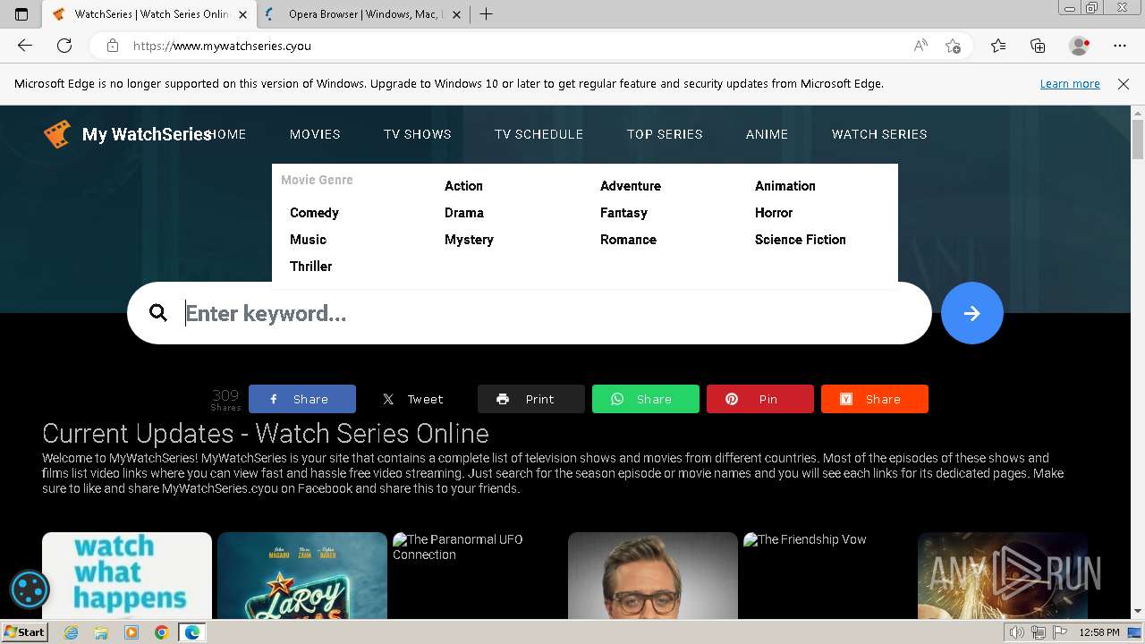Screen dimensions: 1145x644
Task: Select the Action genre
Action: tap(463, 186)
